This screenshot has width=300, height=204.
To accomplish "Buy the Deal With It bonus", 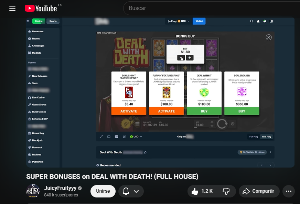I will [204, 111].
